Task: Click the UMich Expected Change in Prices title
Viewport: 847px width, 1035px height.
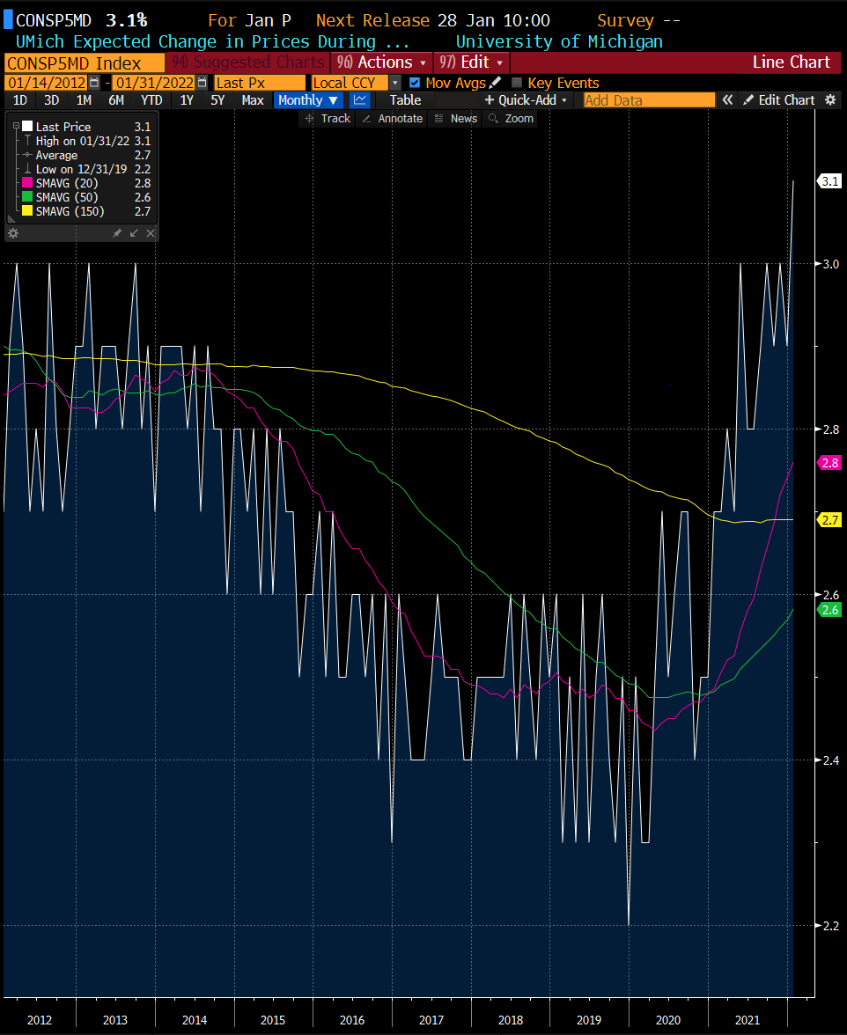Action: 212,41
